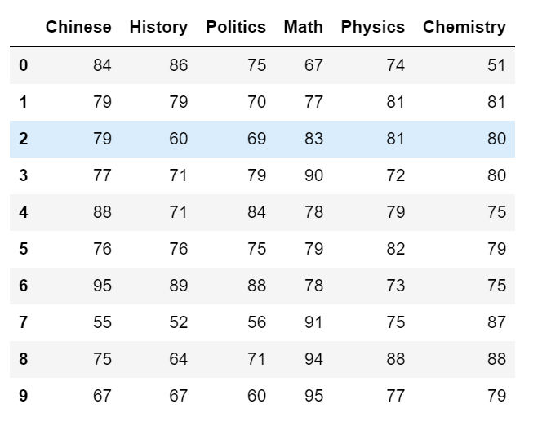Click the Chinese column header
Image resolution: width=560 pixels, height=426 pixels.
coord(78,27)
